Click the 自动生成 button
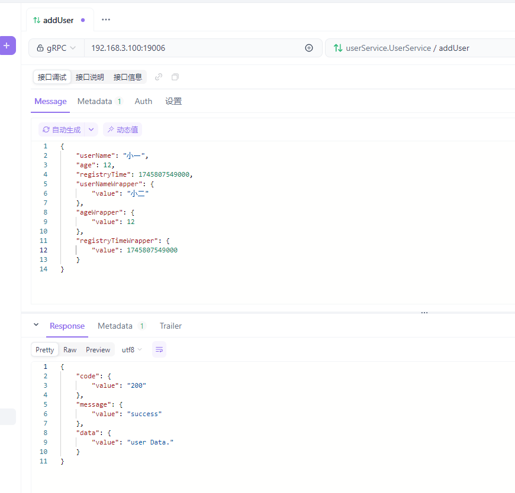 pyautogui.click(x=62, y=130)
